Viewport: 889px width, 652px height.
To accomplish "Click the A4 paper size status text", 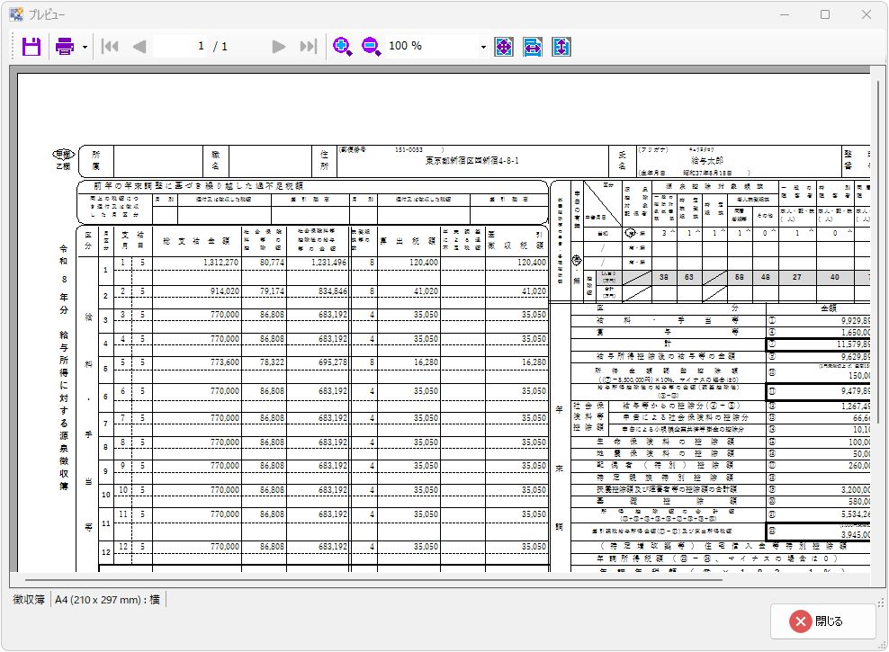I will tap(106, 599).
